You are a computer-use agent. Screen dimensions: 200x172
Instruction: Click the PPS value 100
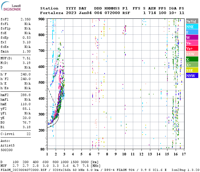(162, 13)
